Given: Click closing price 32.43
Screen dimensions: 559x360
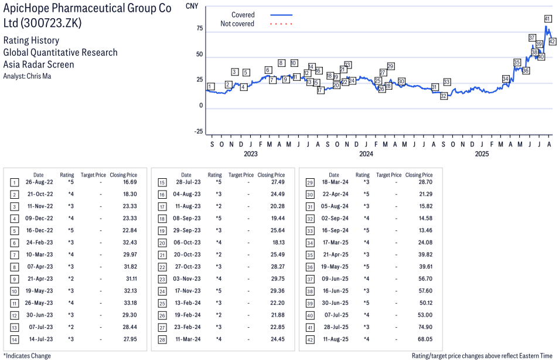Looking at the screenshot, I should [129, 243].
